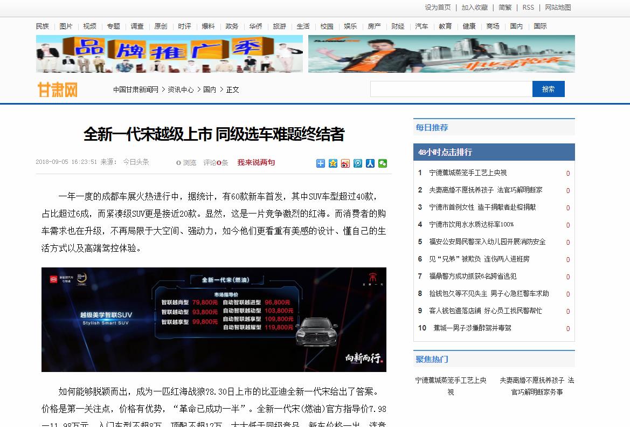Open story 宁德市首例女性 造干捐献者赴榕捐献

point(482,208)
